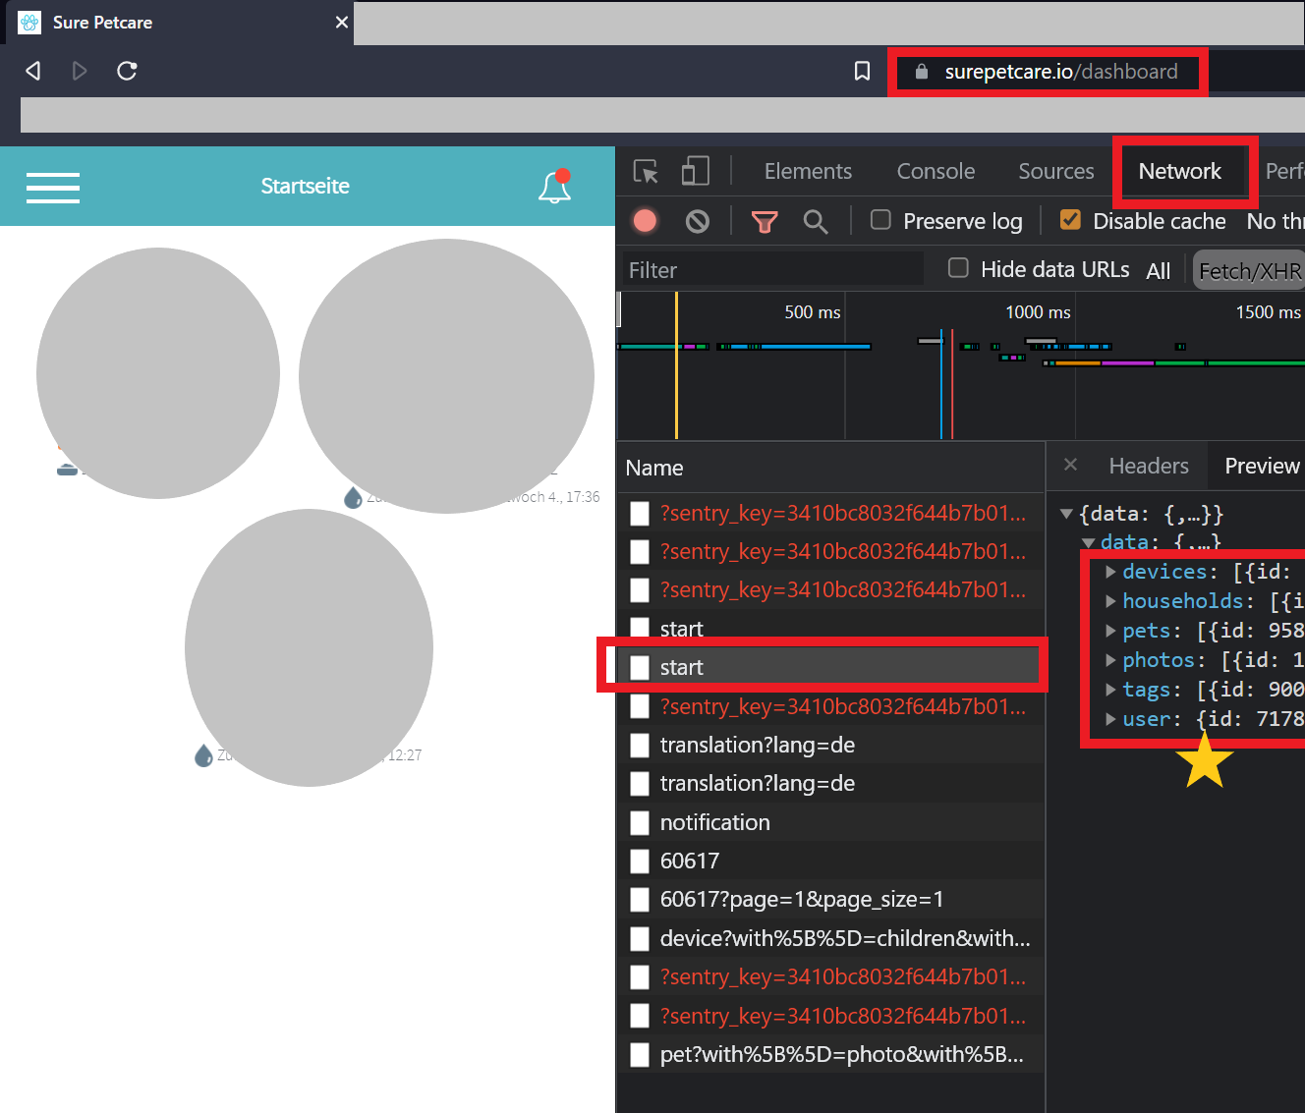Filter by Fetch/XHR requests
Screen dimensions: 1305x1113
(1249, 271)
